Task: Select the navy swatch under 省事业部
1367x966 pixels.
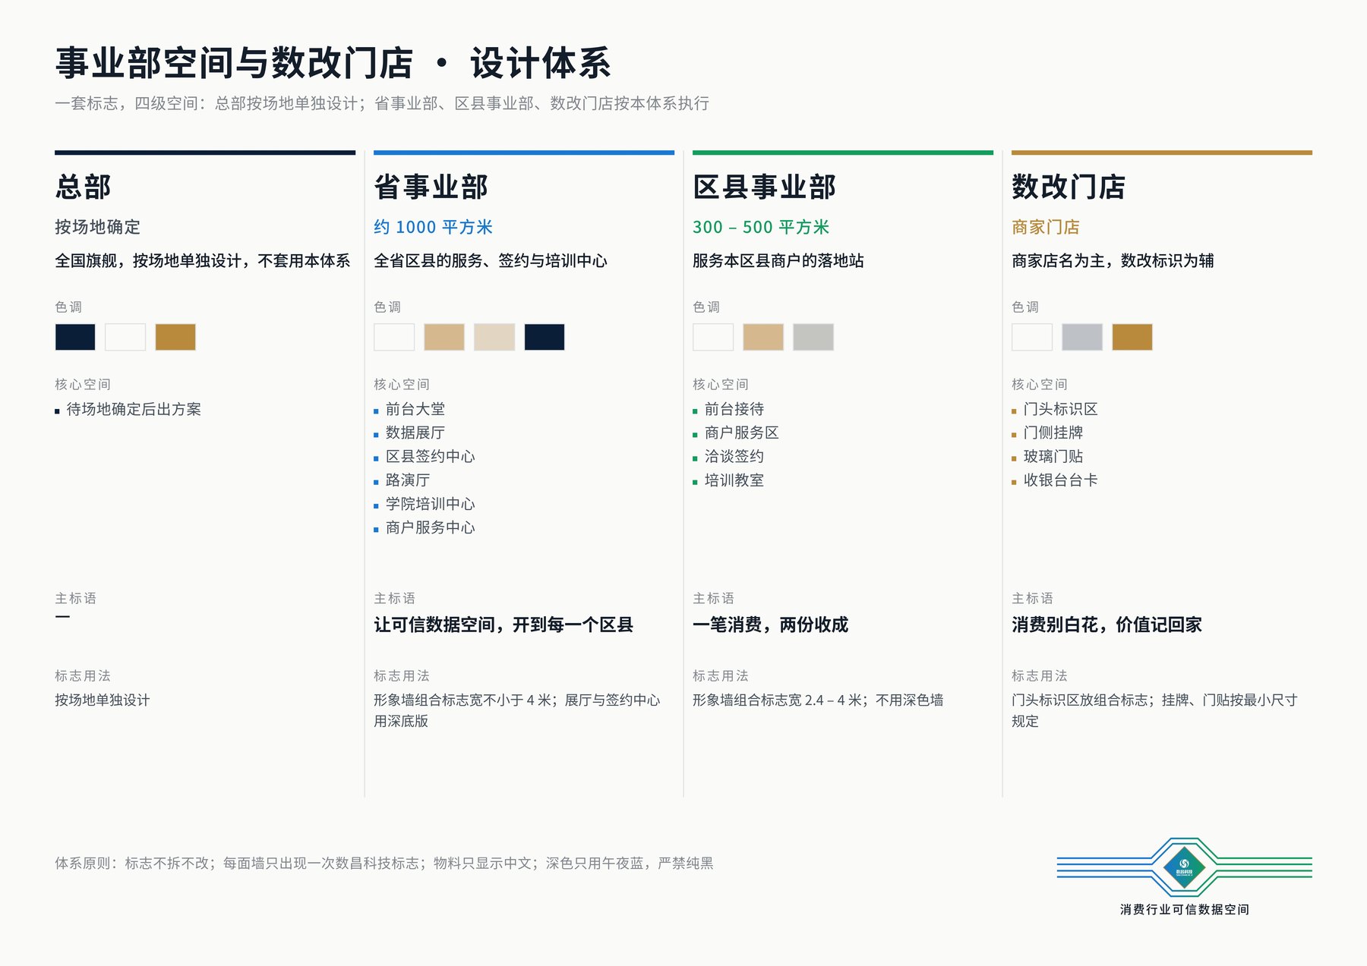Action: pos(545,337)
